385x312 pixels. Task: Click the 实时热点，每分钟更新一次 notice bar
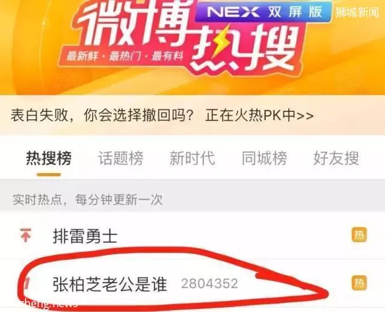(192, 200)
